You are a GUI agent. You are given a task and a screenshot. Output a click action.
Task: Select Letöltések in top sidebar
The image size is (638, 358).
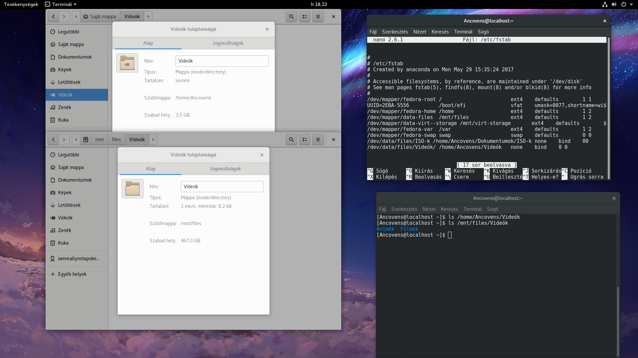coord(69,82)
